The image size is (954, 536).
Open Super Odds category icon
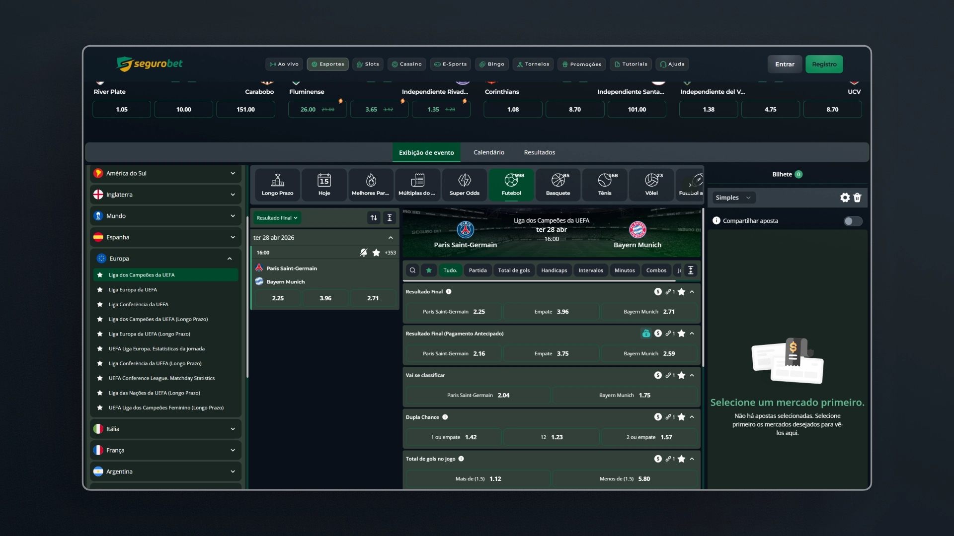465,185
